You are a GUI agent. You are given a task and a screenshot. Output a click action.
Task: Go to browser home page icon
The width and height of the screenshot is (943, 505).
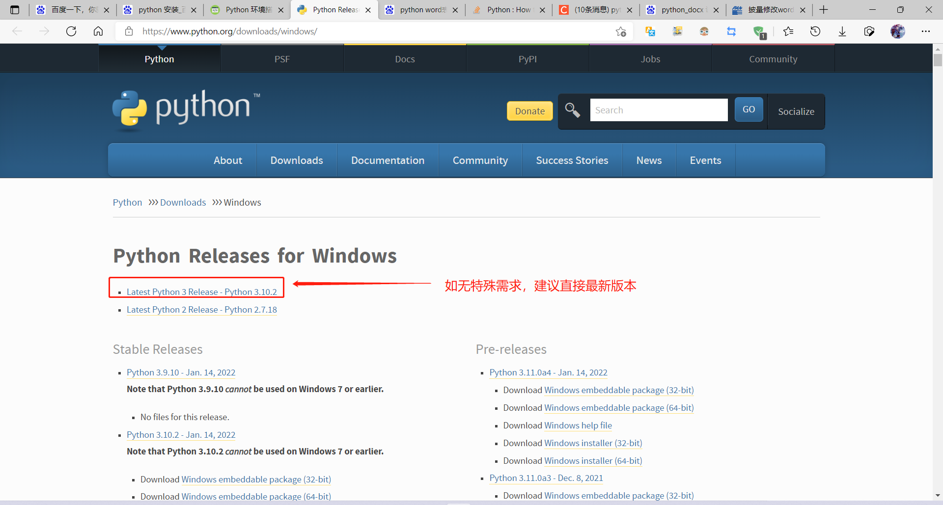point(98,31)
